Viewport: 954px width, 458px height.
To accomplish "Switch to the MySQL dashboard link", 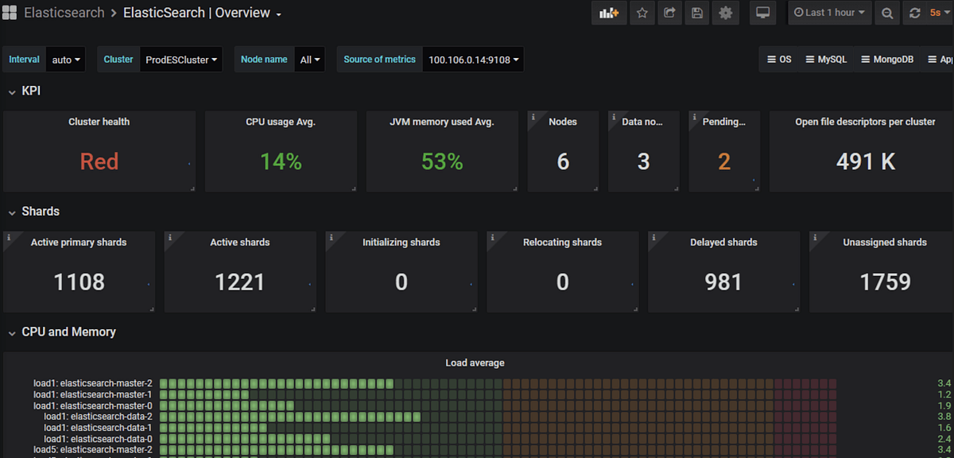I will pyautogui.click(x=826, y=59).
